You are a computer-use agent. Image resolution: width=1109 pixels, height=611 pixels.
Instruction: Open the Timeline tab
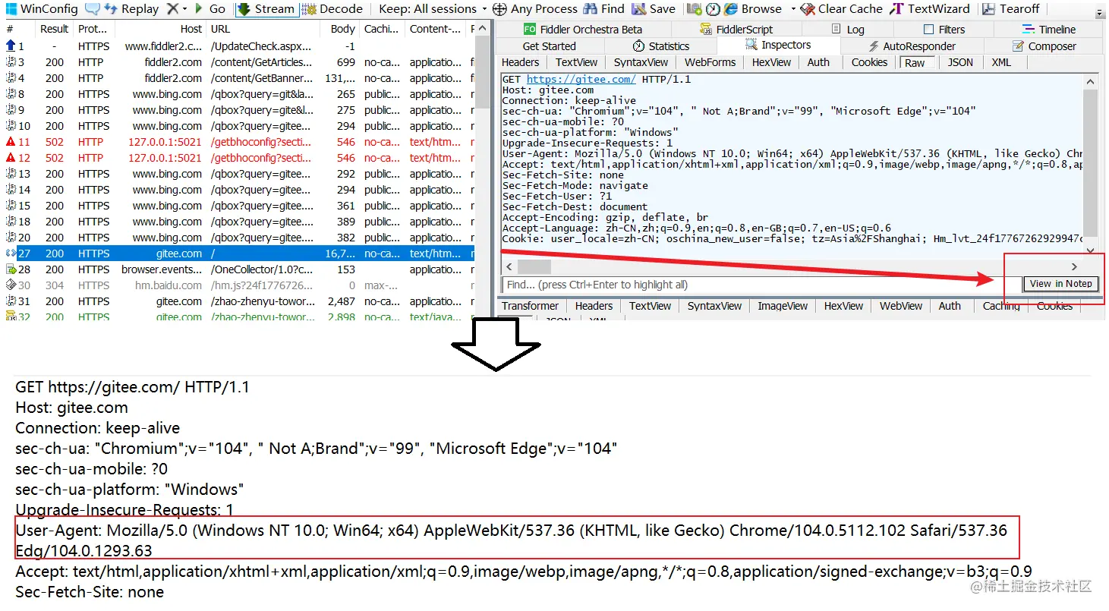point(1048,30)
